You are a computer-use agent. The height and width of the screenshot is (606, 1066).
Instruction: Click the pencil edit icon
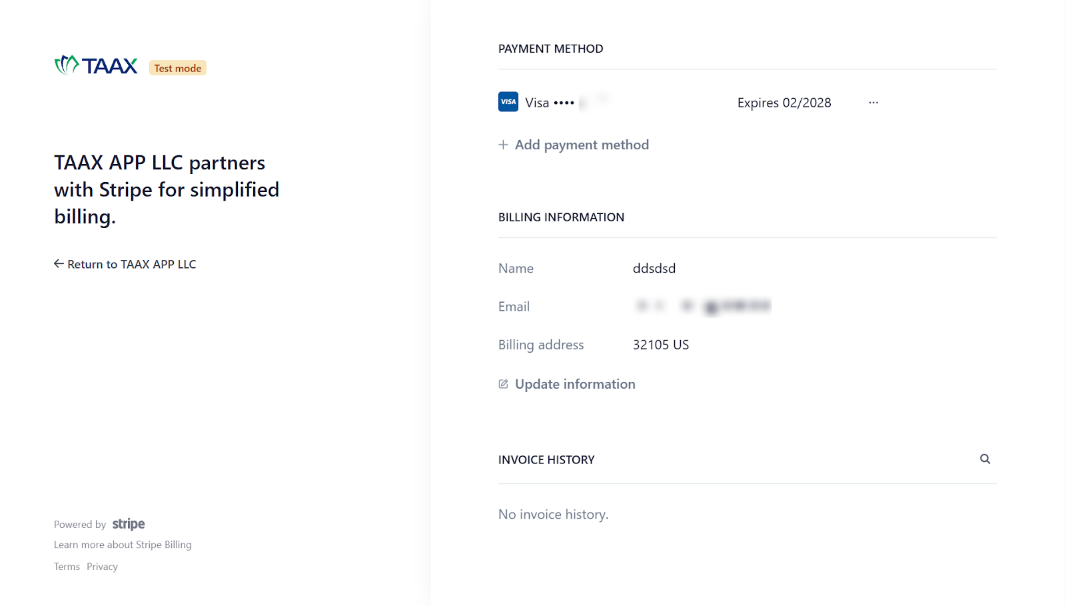503,384
